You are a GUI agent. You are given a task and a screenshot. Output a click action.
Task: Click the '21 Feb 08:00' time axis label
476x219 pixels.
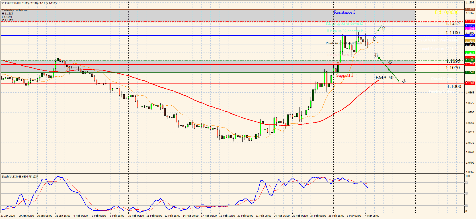(x=264, y=216)
